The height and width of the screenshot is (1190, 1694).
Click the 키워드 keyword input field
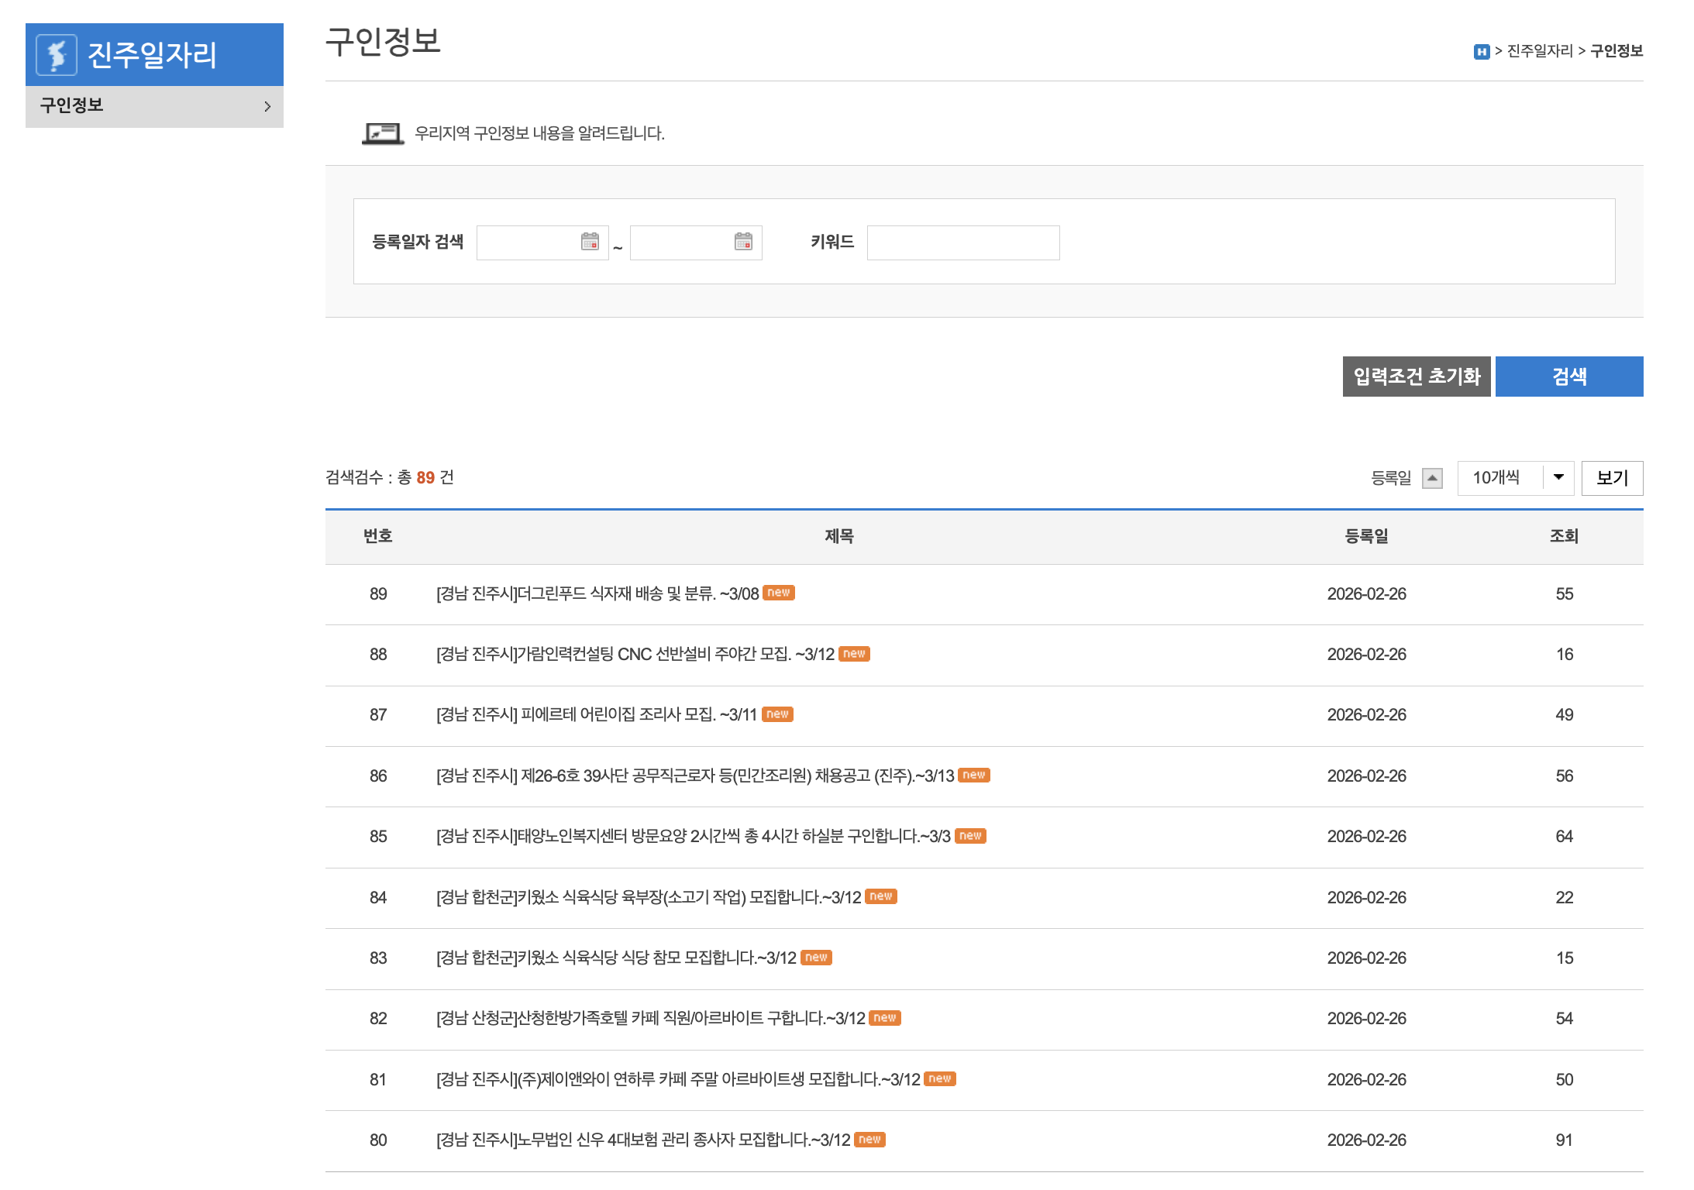coord(962,242)
